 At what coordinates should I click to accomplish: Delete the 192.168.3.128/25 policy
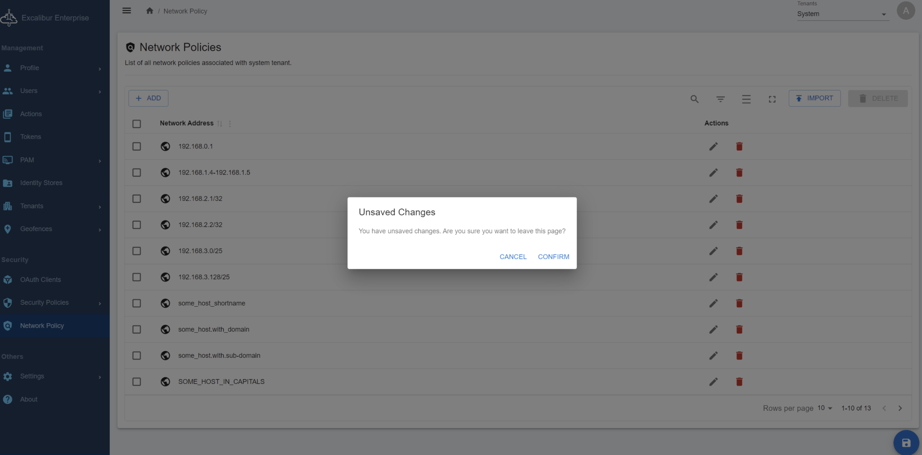point(739,277)
